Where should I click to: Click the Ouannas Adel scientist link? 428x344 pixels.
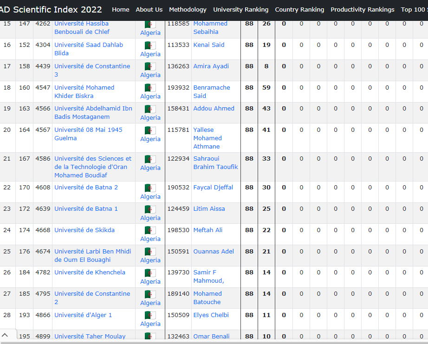click(x=214, y=251)
